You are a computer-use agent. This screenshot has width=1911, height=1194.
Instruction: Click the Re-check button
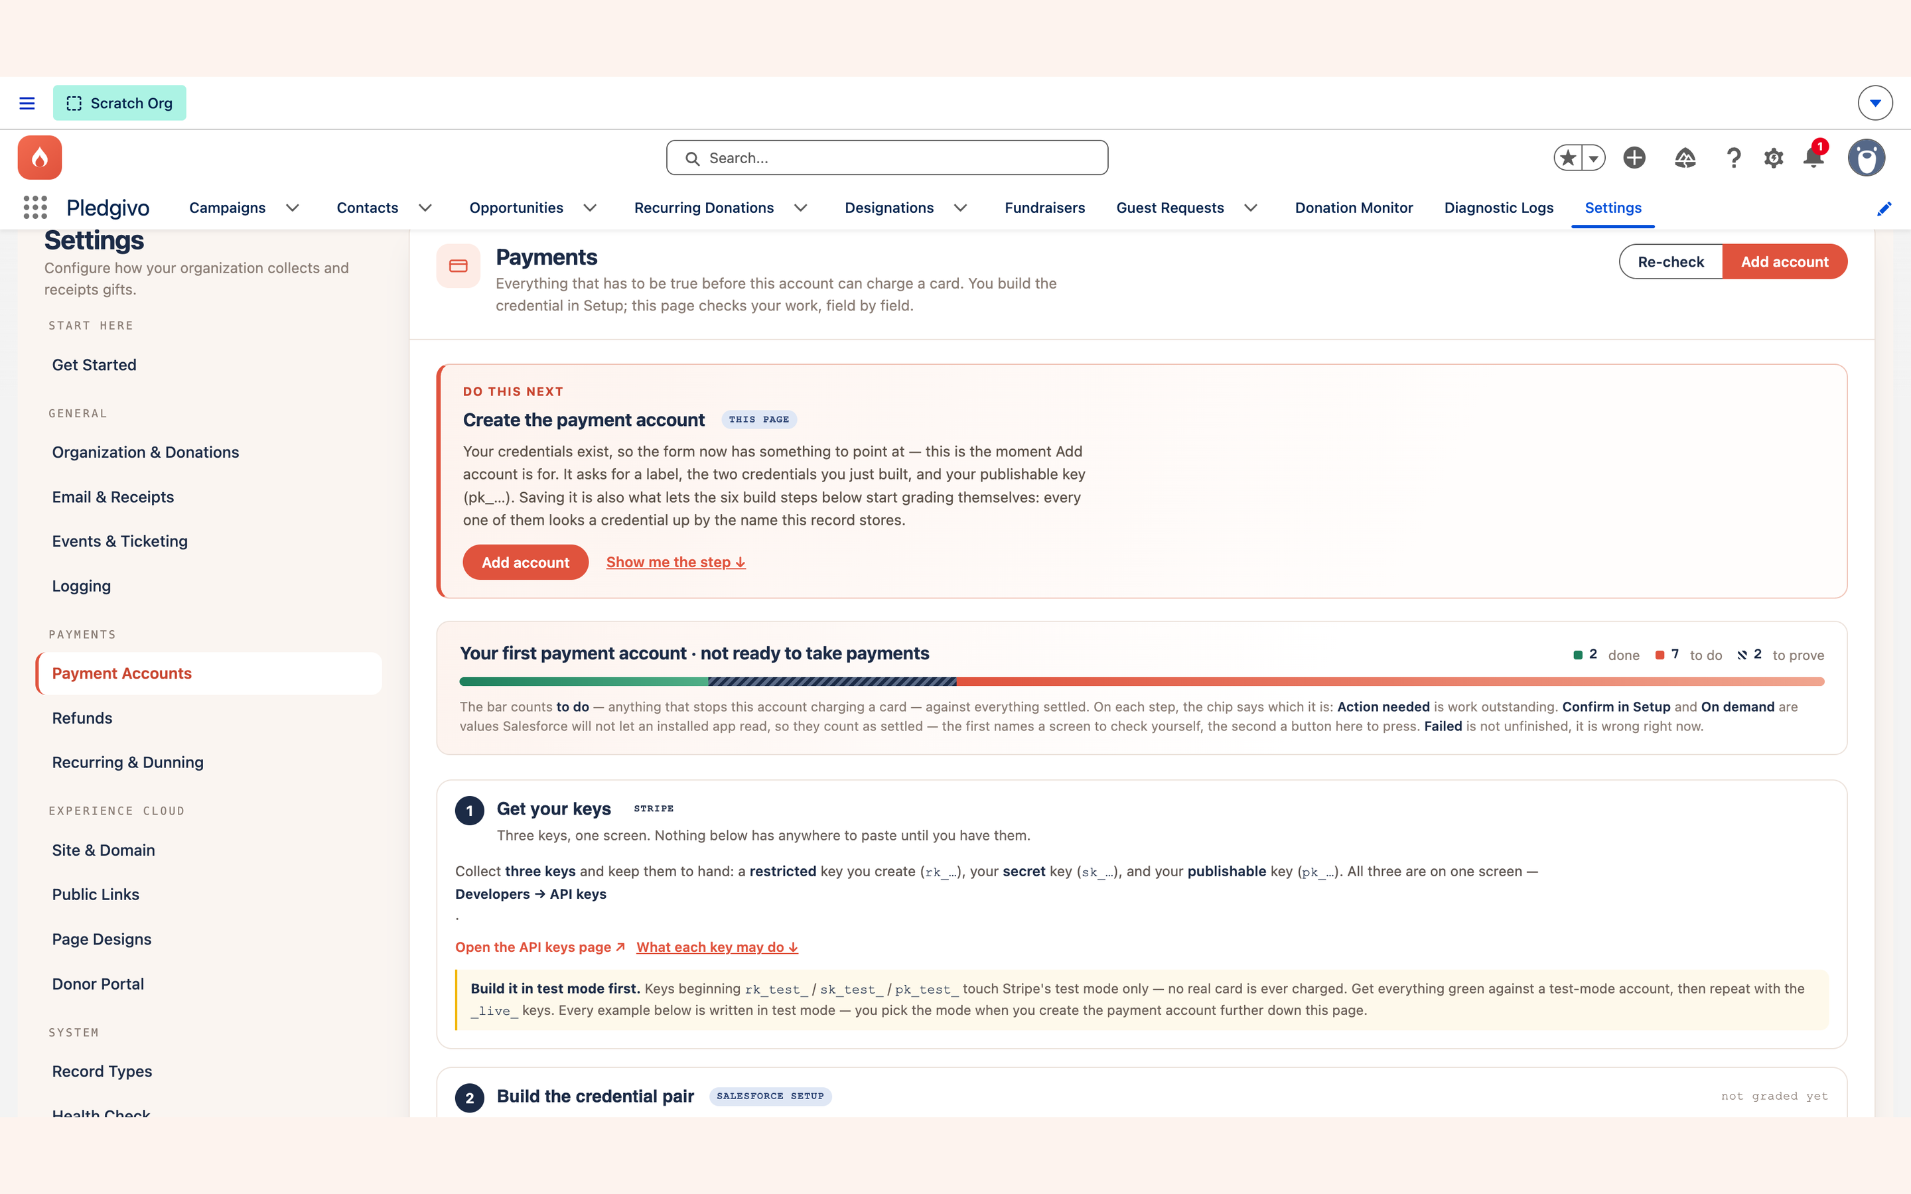click(1670, 261)
